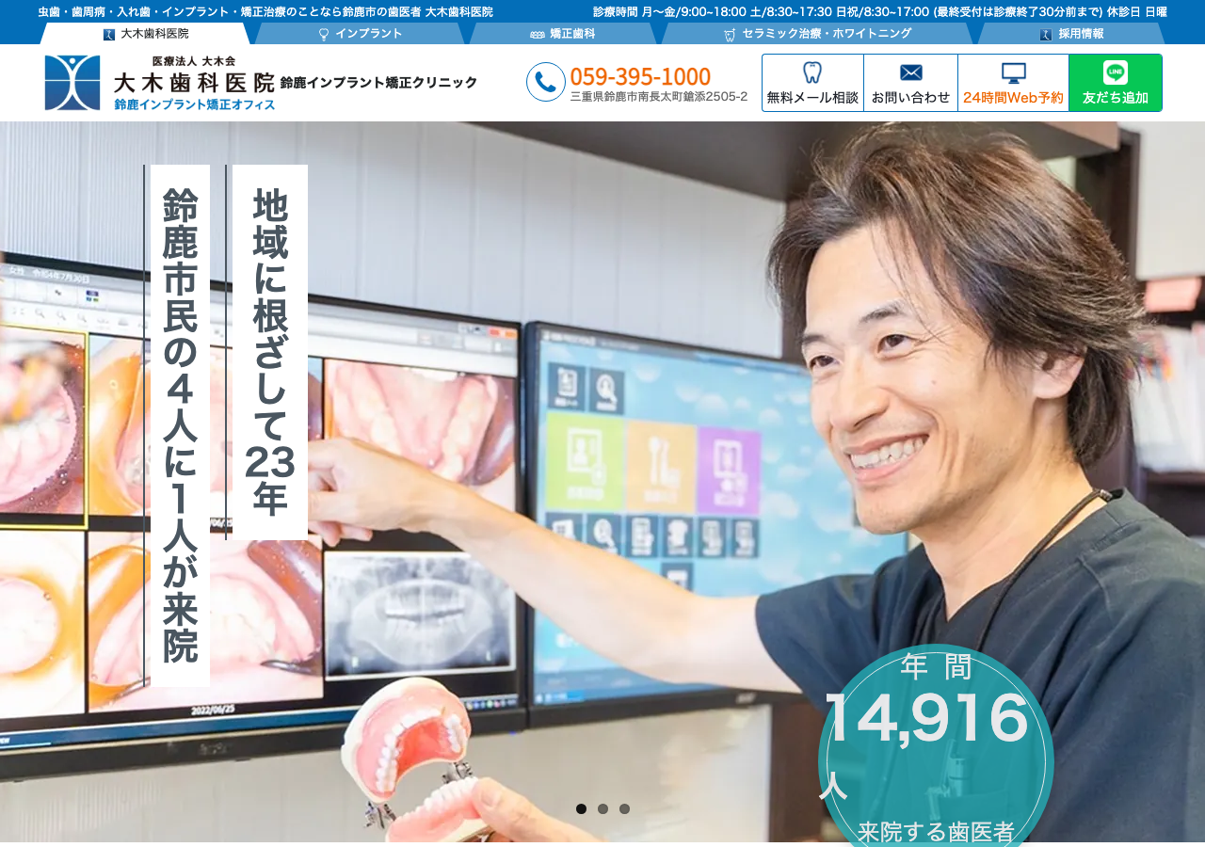Click the LINE icon
The image size is (1205, 847).
click(1116, 72)
